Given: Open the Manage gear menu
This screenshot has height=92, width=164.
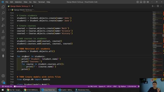Looking at the screenshot, I should click(3, 82).
